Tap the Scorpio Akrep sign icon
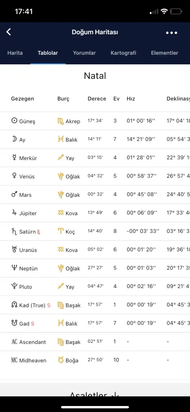Screen dimensions: 190x412 click(61, 121)
